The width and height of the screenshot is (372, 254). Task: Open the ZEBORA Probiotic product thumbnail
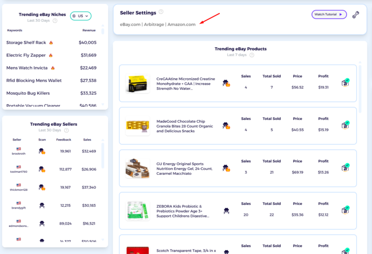[138, 211]
